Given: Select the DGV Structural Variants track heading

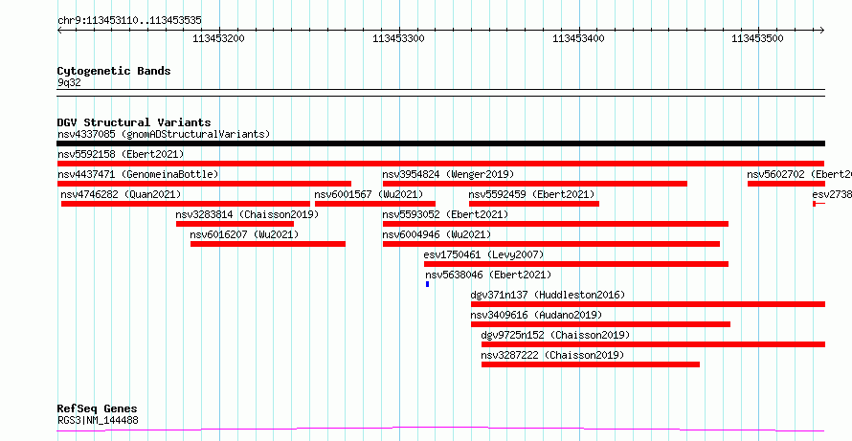Looking at the screenshot, I should pos(134,122).
